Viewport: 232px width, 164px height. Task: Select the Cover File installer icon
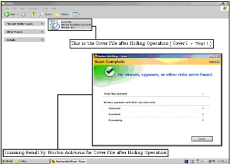pos(54,25)
